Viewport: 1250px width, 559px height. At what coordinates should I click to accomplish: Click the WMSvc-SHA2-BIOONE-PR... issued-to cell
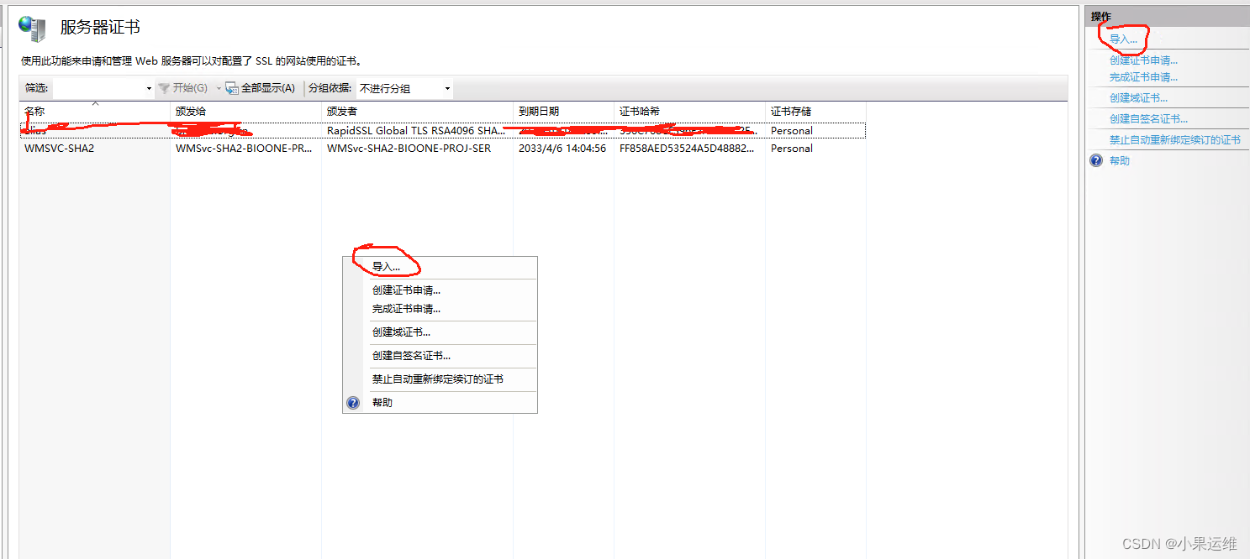244,149
